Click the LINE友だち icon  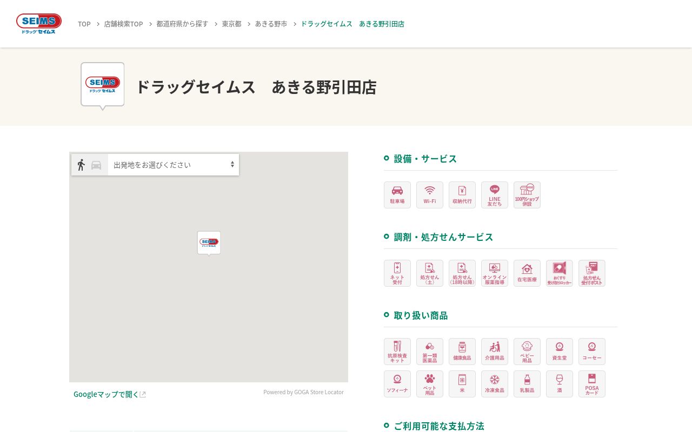(x=495, y=195)
